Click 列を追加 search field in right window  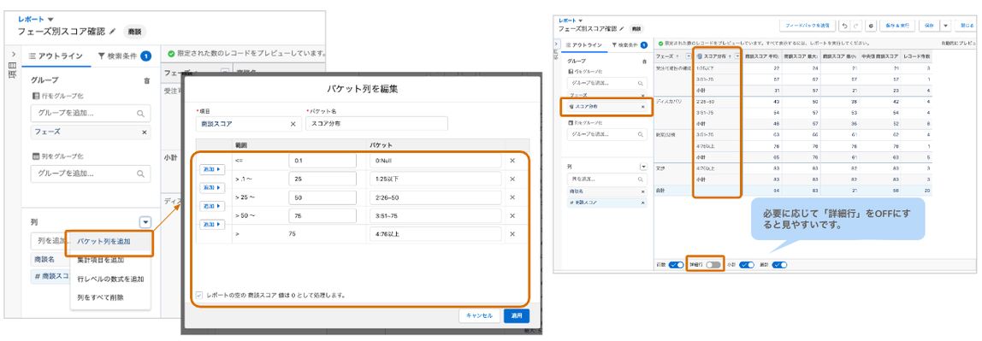coord(606,179)
